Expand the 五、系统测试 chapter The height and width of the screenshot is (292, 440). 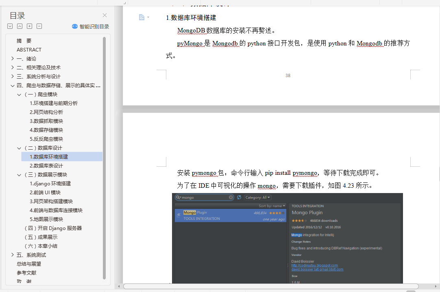coord(12,255)
